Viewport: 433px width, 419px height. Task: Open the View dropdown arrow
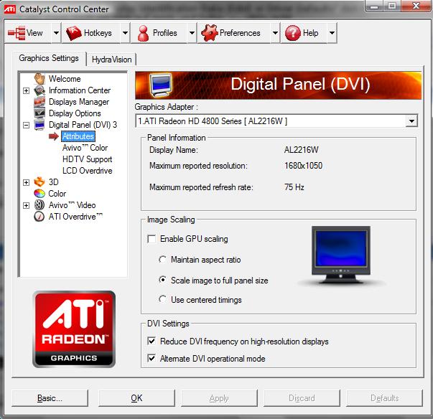click(56, 33)
